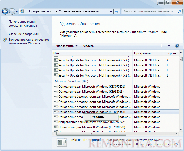
Task: Change view with the view icon
Action: click(x=163, y=46)
